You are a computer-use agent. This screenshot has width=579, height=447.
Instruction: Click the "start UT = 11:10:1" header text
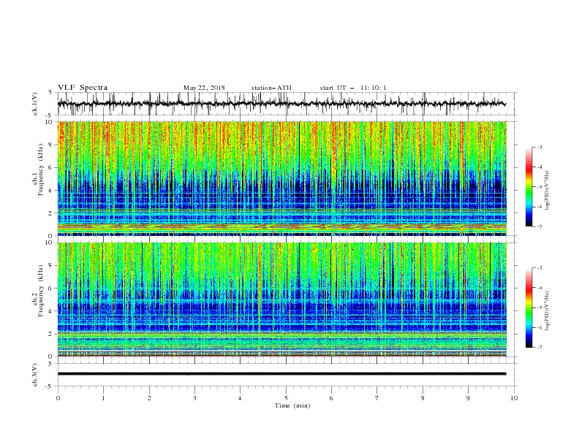point(353,88)
